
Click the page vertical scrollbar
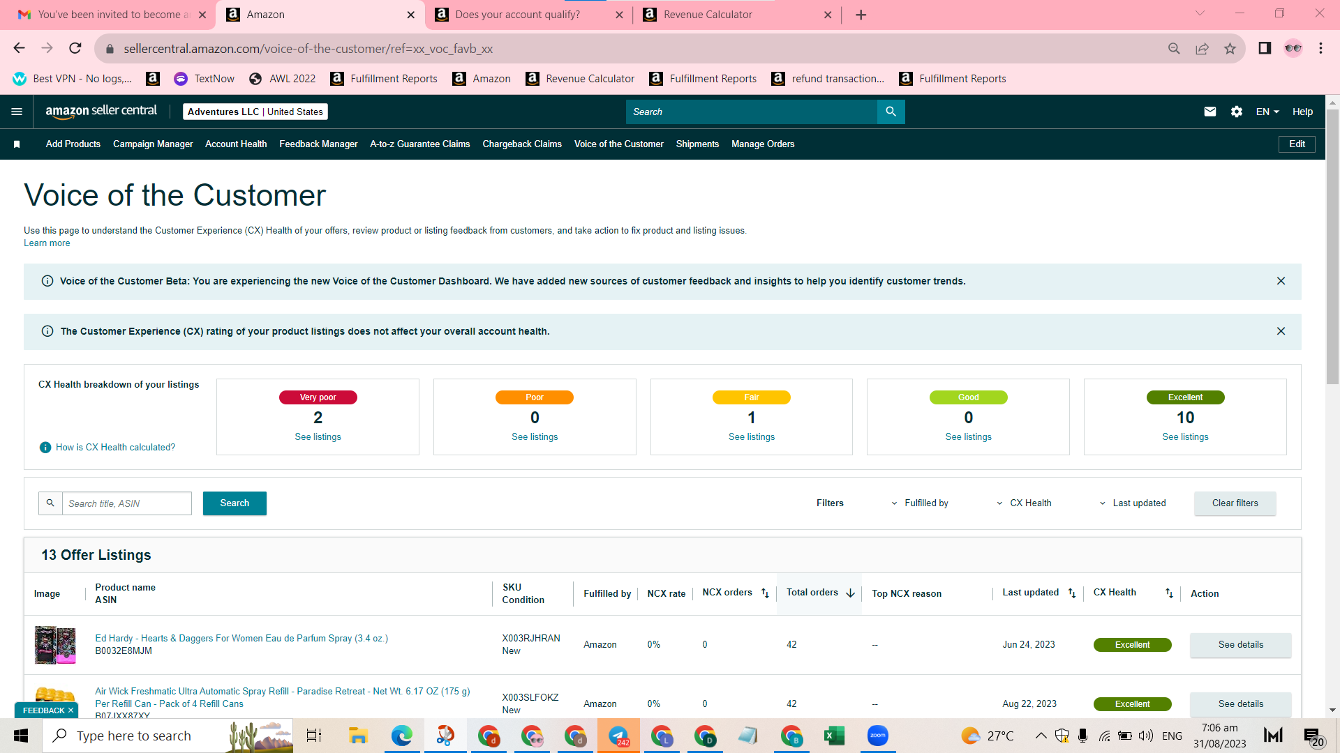coord(1332,247)
